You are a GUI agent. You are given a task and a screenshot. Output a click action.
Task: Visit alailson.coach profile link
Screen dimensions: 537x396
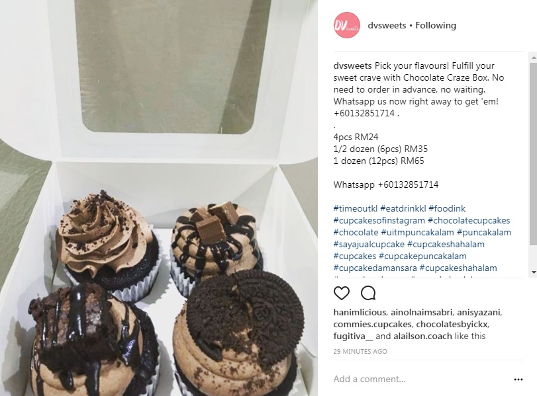422,336
